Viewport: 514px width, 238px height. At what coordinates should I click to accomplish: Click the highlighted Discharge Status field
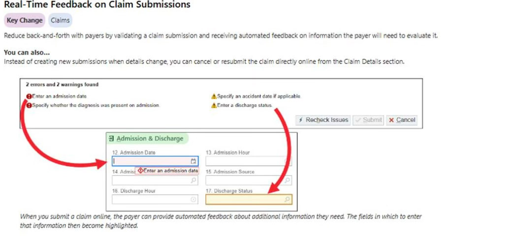[245, 199]
